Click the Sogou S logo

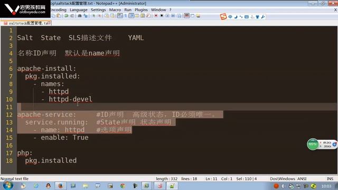tap(223, 16)
